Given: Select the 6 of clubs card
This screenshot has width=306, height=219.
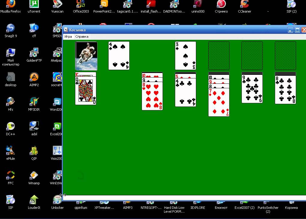Looking at the screenshot, I should [252, 89].
